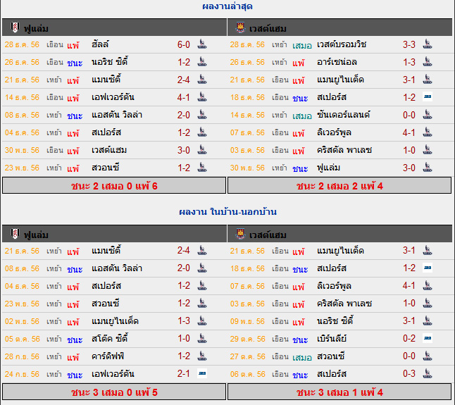Click the ชนะ result on the เบิร์นลีย์ row
The height and width of the screenshot is (405, 455).
click(300, 339)
